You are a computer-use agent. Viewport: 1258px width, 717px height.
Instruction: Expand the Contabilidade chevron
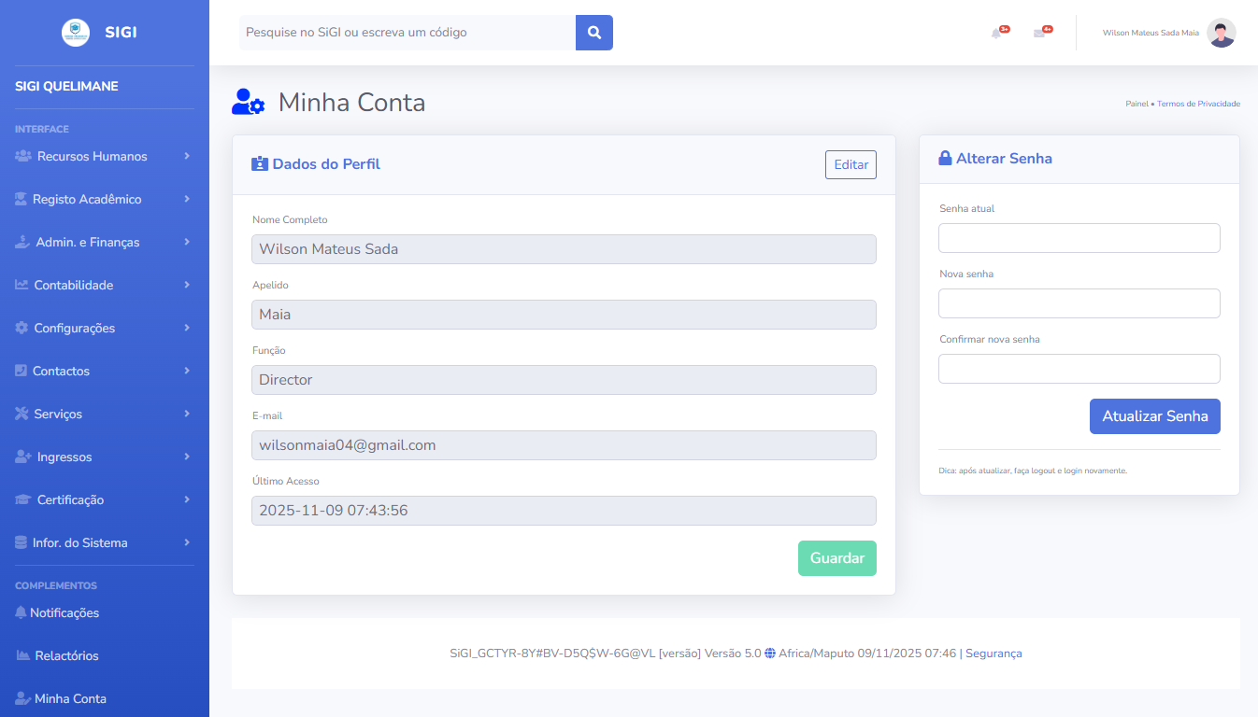coord(187,285)
